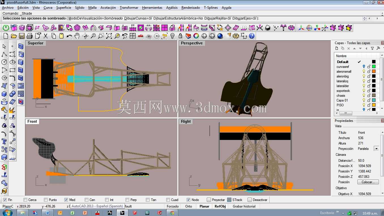
Task: Open the Proyección dropdown arrow
Action: point(376,149)
